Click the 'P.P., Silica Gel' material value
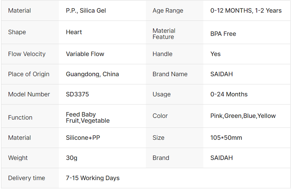 coord(86,11)
